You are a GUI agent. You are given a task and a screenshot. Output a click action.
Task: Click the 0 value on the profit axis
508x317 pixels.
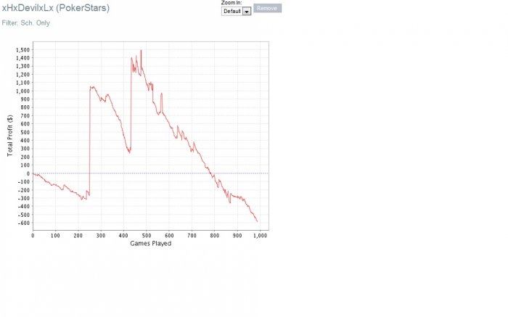click(x=28, y=173)
